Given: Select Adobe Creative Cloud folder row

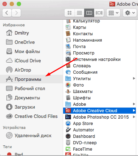Looking at the screenshot, I should coord(99,111).
